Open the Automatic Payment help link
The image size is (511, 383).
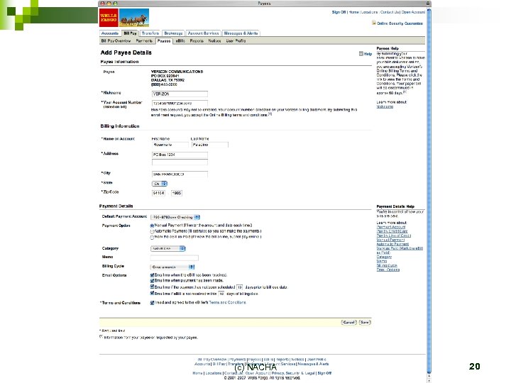392,244
